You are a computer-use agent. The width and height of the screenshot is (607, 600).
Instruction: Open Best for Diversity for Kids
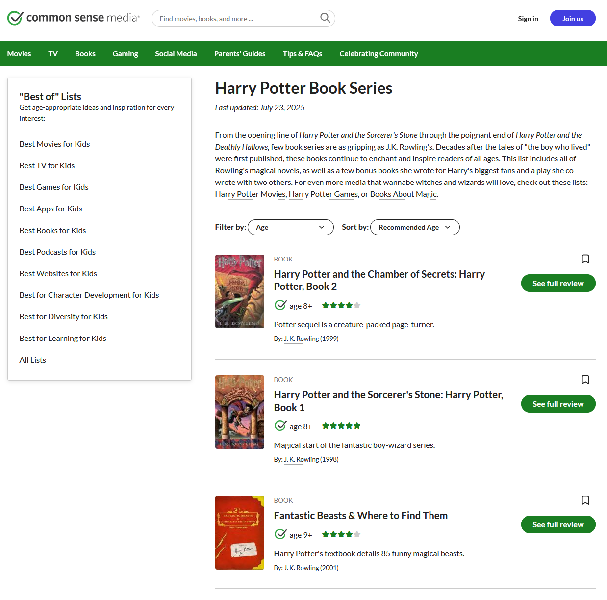click(x=63, y=316)
